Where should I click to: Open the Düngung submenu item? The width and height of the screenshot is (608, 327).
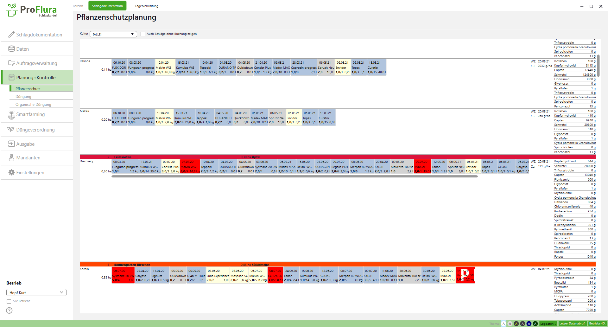pyautogui.click(x=23, y=97)
